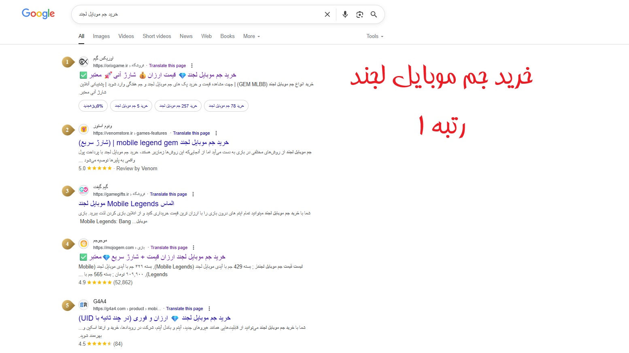Click the sitelink chip showing 9%

[93, 106]
